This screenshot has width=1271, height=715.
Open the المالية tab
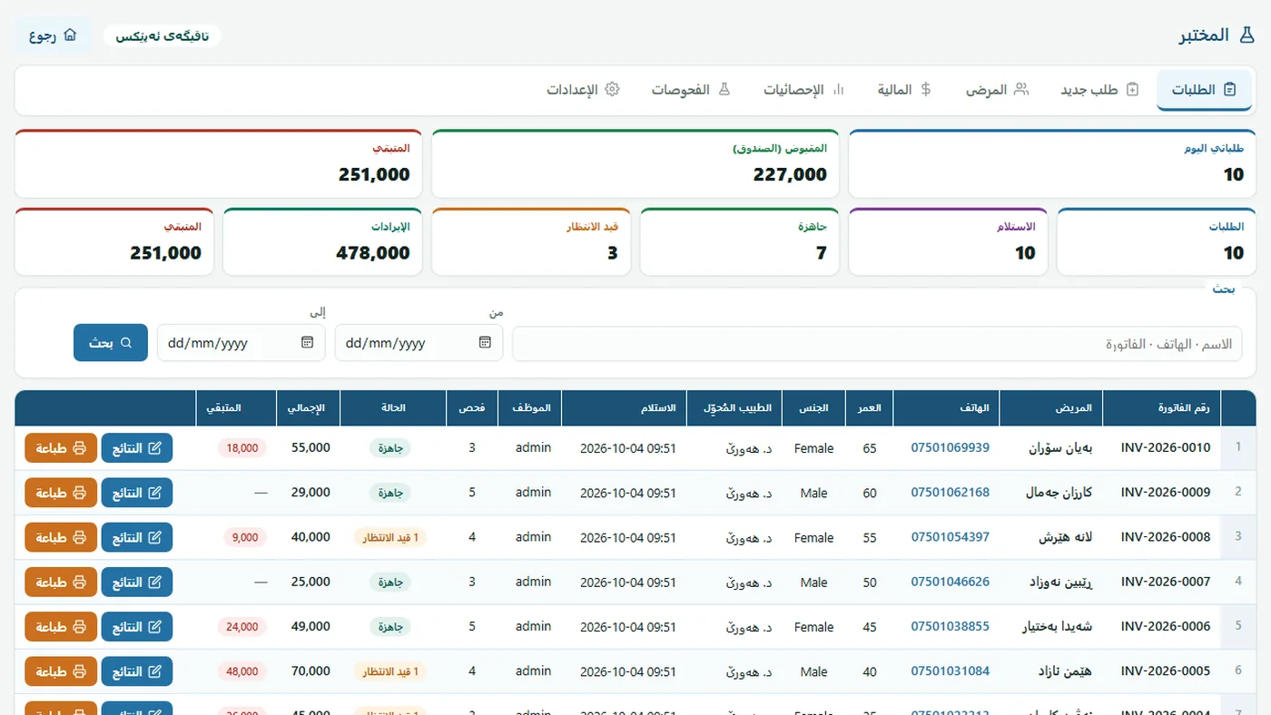[x=904, y=91]
